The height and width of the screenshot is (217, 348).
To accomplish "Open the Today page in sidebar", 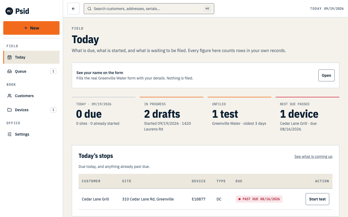I will tap(31, 57).
